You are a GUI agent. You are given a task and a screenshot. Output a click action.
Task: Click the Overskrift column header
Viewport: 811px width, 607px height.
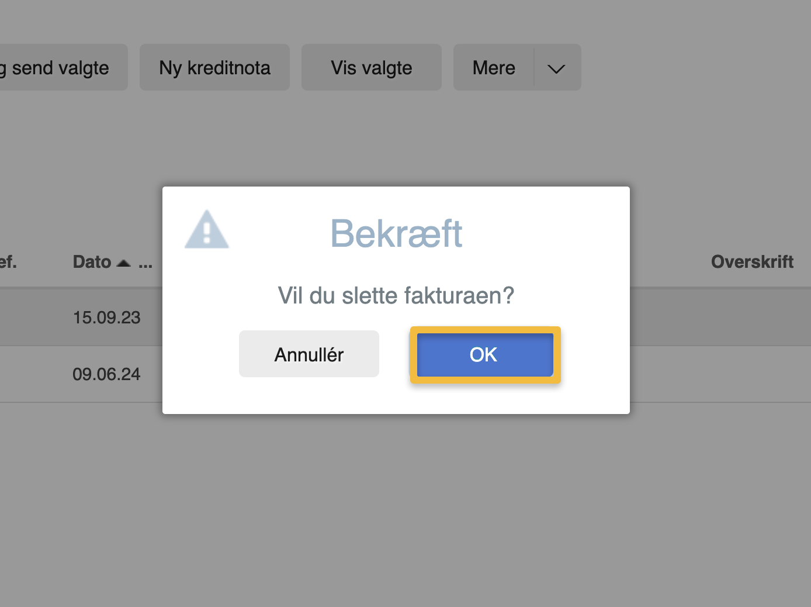point(752,262)
